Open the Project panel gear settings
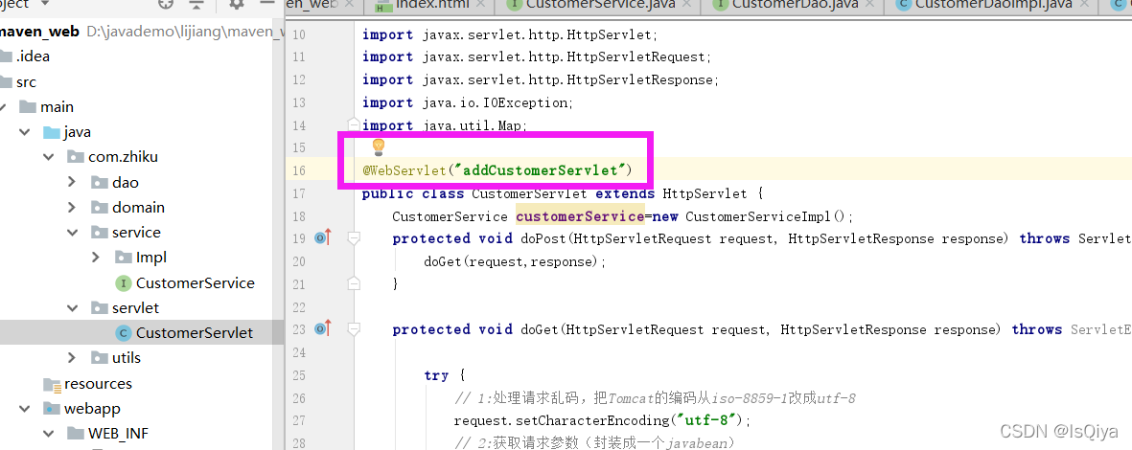The width and height of the screenshot is (1132, 450). [x=237, y=4]
